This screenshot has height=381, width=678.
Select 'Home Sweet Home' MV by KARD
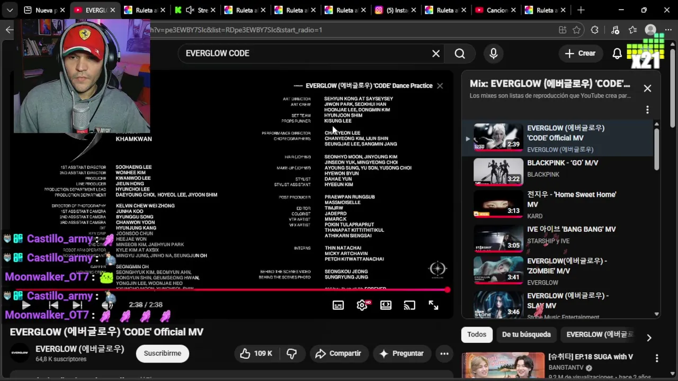tap(558, 205)
